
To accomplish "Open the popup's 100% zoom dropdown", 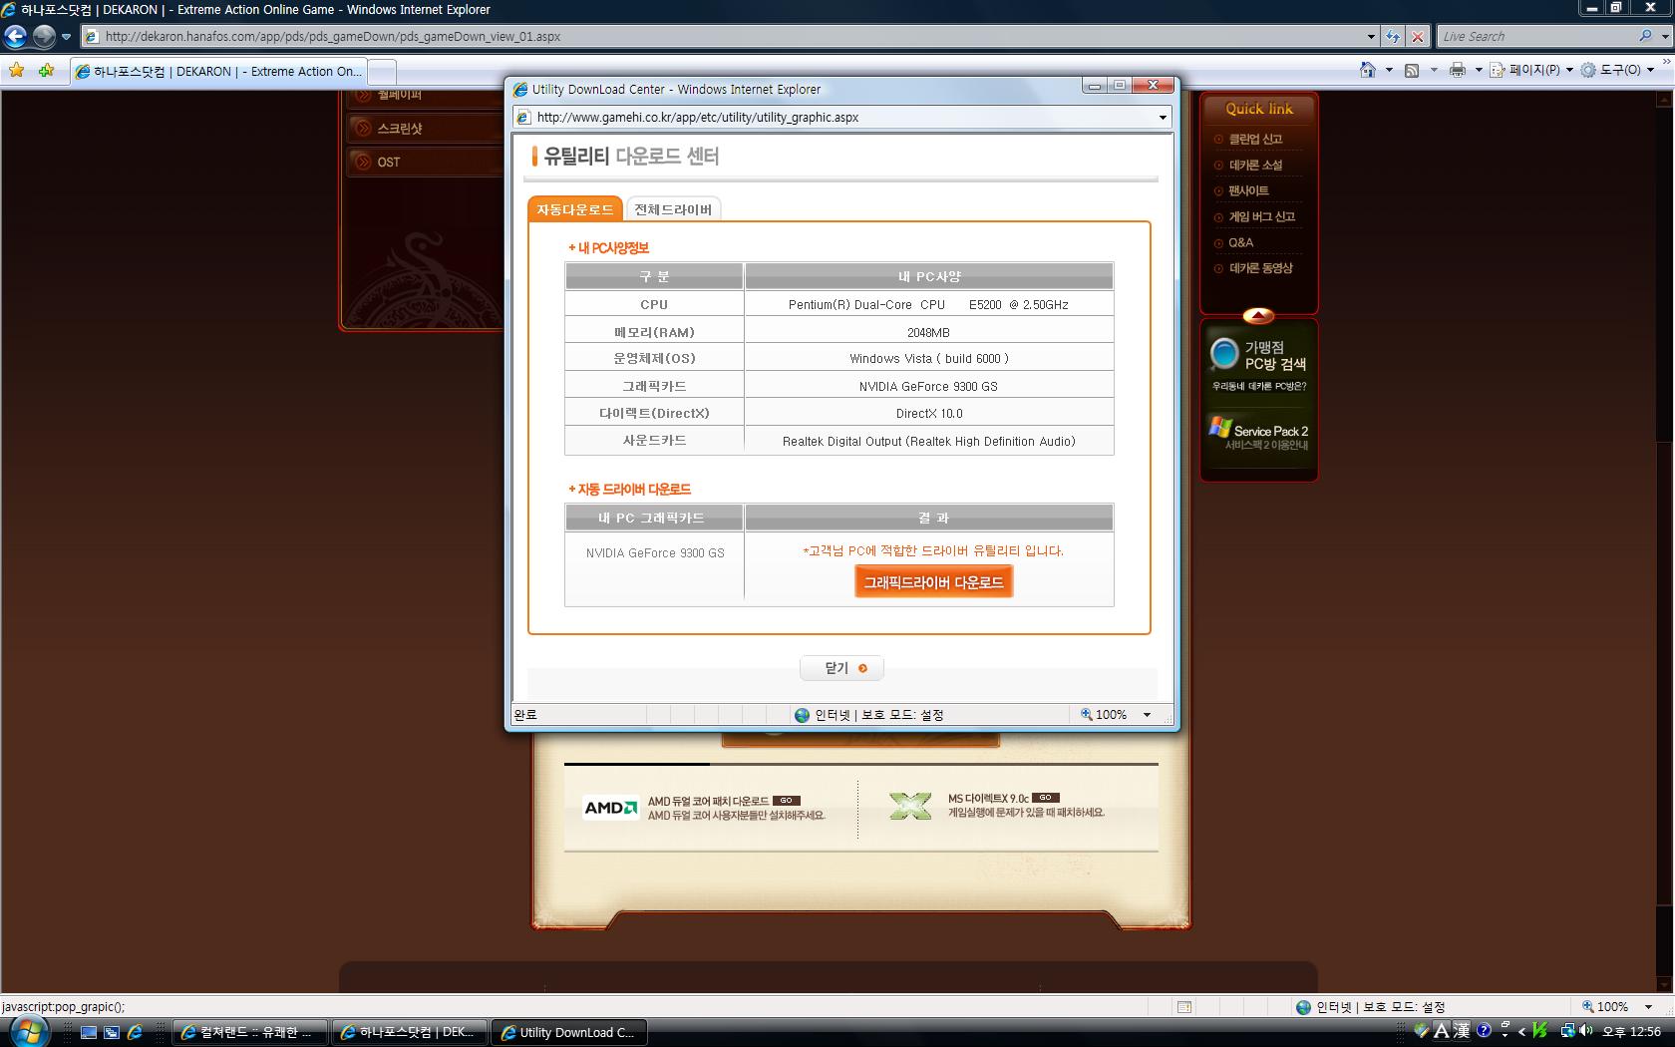I will pyautogui.click(x=1147, y=715).
